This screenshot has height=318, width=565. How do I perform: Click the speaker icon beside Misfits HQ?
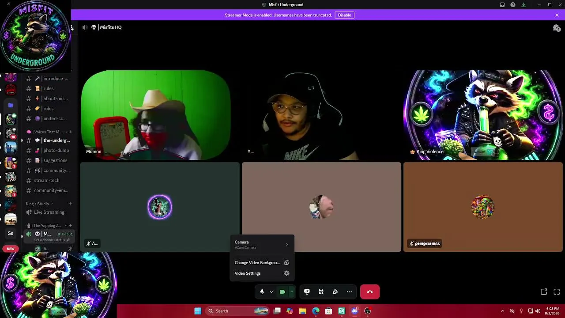[85, 27]
